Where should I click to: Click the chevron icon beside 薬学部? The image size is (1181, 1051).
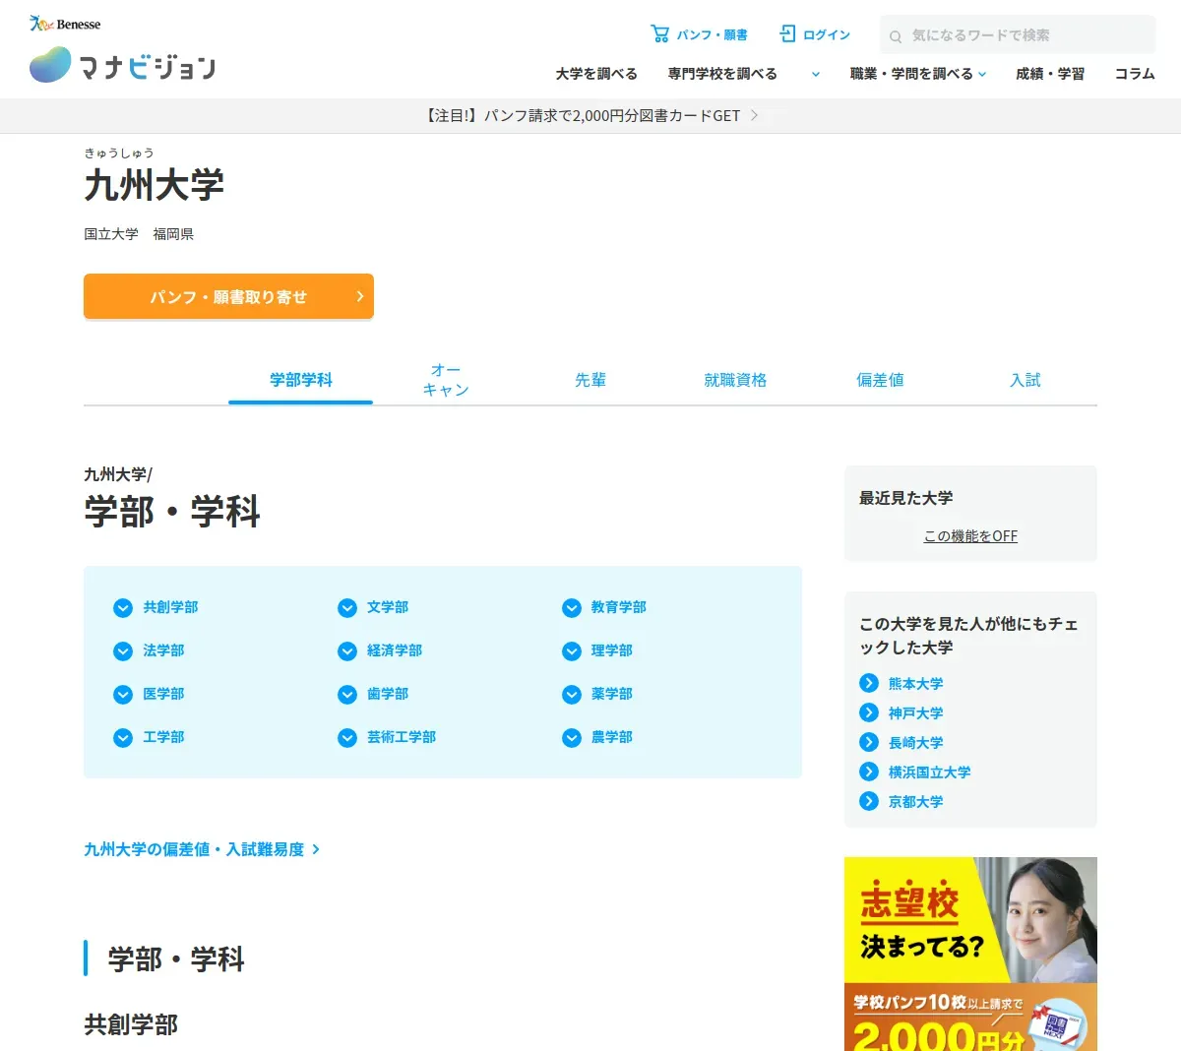coord(572,695)
